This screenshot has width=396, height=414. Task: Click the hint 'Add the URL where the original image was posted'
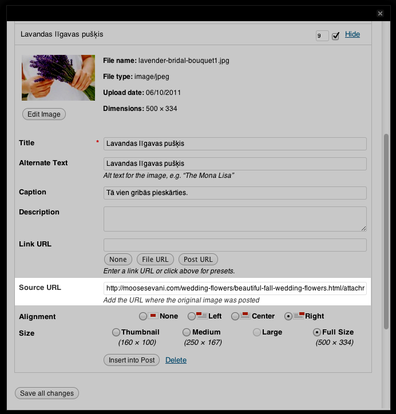(x=181, y=300)
